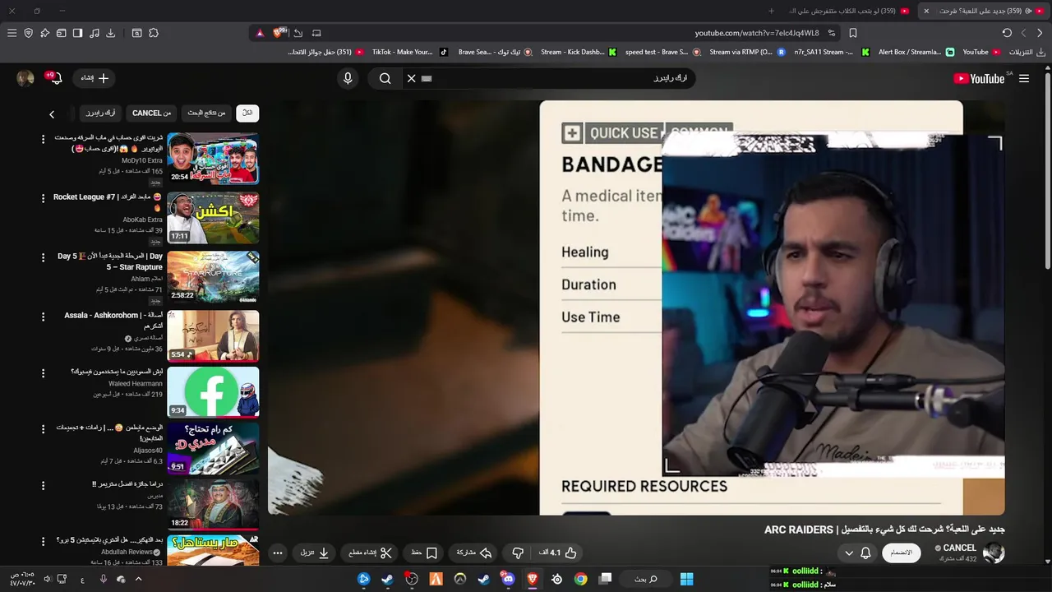Open more actions three-dots under video

(x=278, y=553)
